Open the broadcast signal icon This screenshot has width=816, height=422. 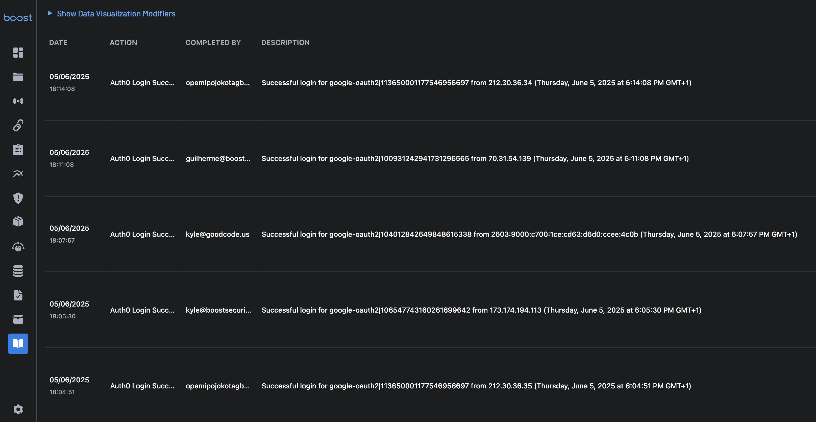18,101
